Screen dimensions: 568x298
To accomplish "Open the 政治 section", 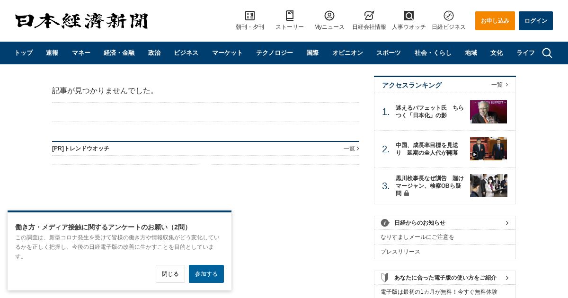I will click(x=154, y=53).
